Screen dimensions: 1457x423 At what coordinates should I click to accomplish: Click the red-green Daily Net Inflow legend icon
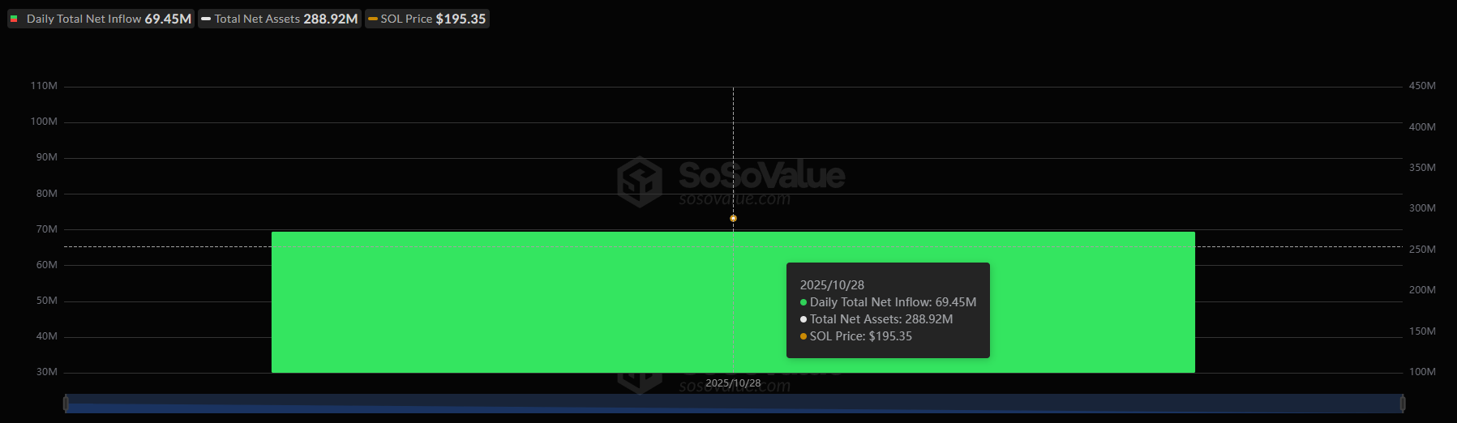pos(14,19)
